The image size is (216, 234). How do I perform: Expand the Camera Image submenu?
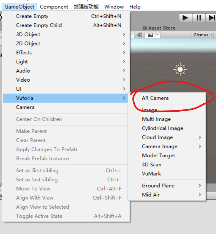click(x=167, y=146)
